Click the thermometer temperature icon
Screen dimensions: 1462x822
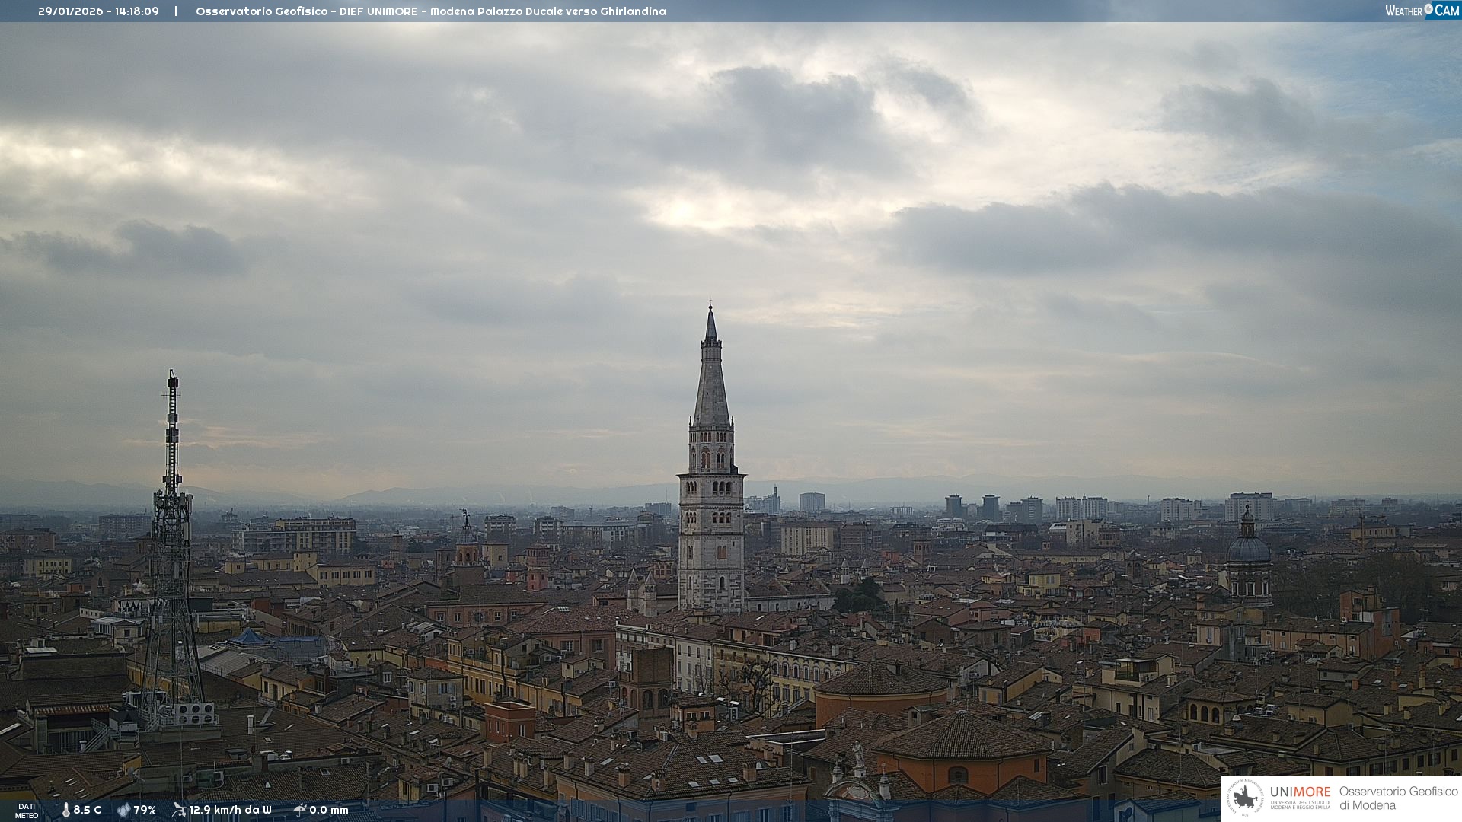[x=66, y=811]
